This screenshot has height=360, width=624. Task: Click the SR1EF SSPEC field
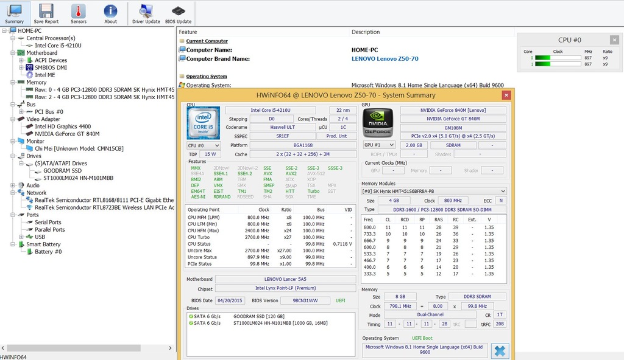pos(283,136)
